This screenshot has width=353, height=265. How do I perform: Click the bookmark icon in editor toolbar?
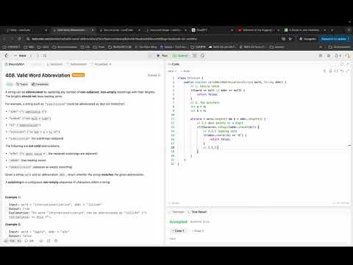tap(330, 71)
